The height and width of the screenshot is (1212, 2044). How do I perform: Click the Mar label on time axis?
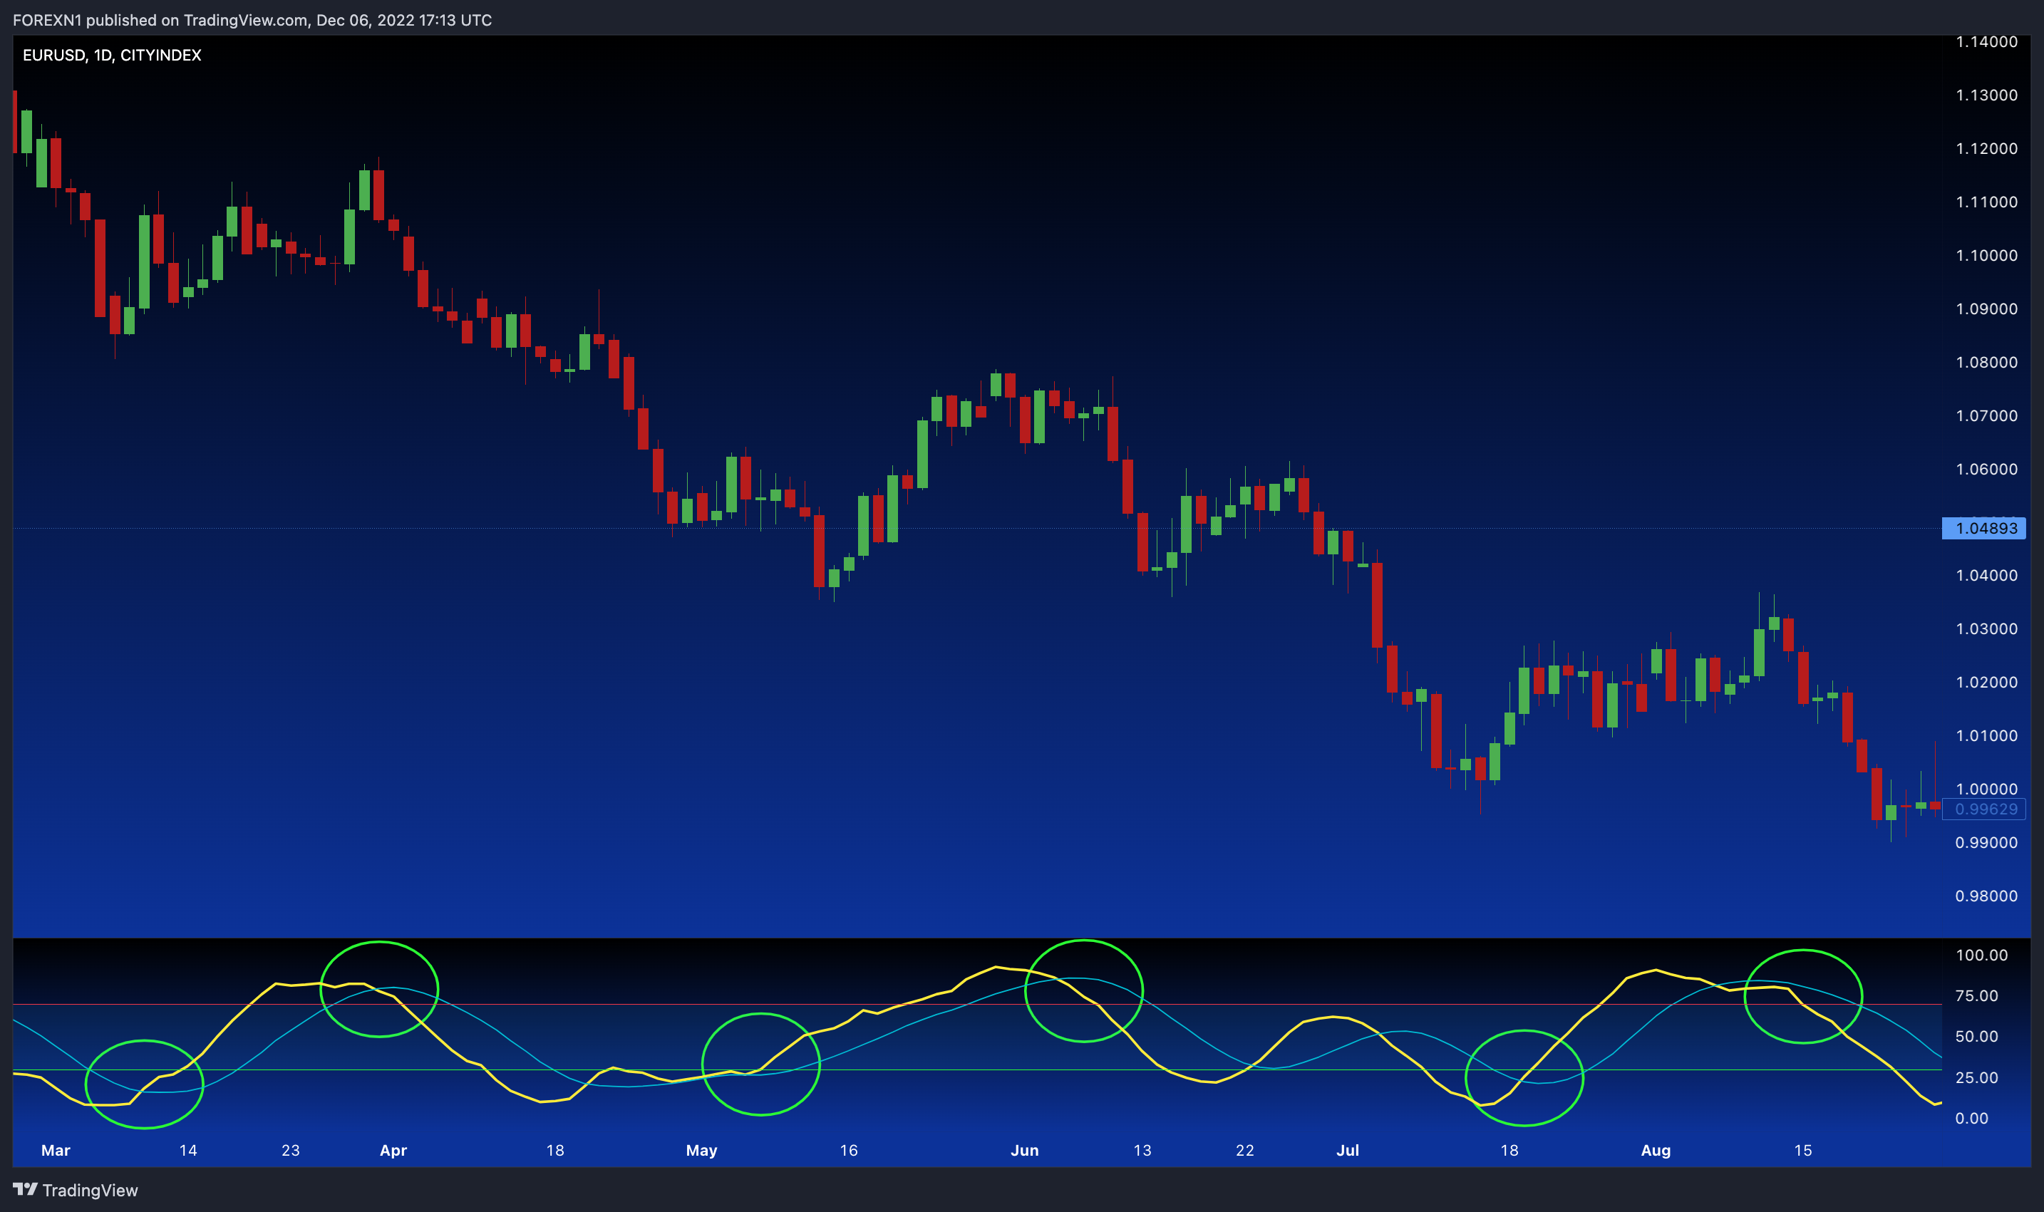[56, 1150]
